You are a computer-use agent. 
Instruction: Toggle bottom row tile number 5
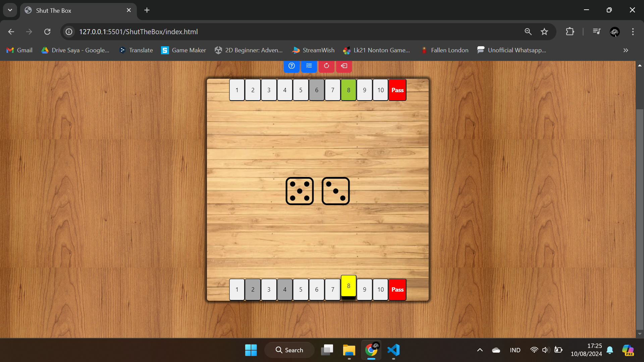pos(301,290)
